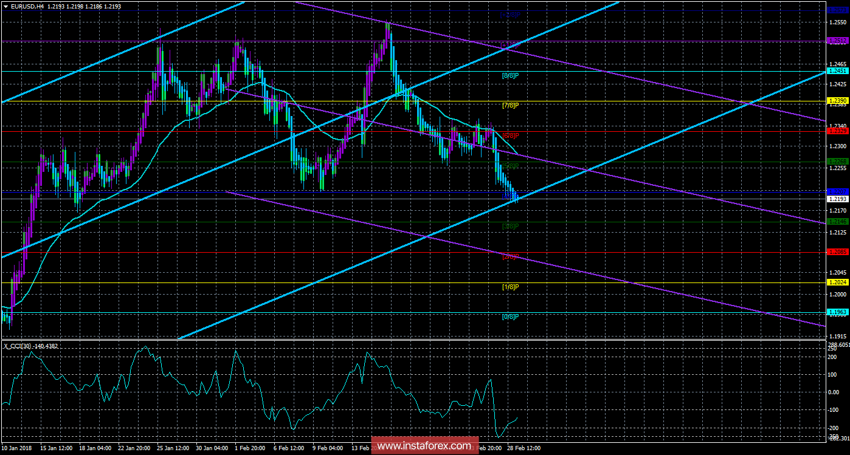Screen dimensions: 850x455
Task: Click the triangle arrow before EURUSD,H4
Action: [5, 6]
